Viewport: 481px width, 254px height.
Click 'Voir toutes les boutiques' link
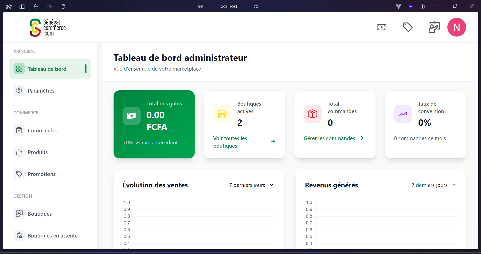point(230,142)
